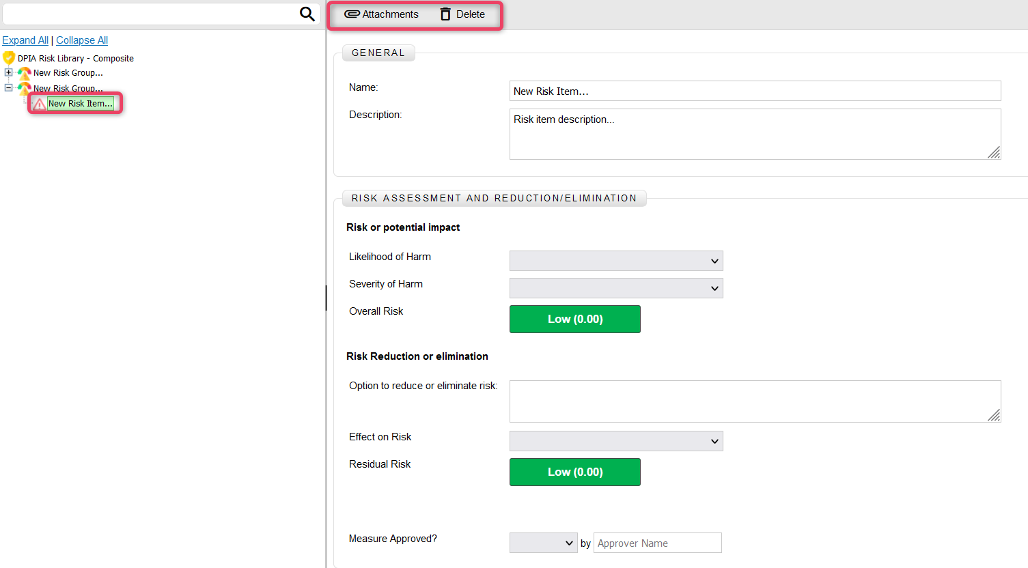Viewport: 1028px width, 568px height.
Task: Click the Expand All link
Action: click(x=25, y=40)
